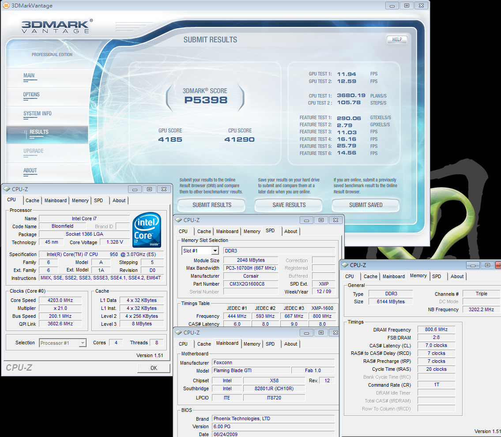
Task: Click OK in the CPU-Z Processor window
Action: pos(154,368)
